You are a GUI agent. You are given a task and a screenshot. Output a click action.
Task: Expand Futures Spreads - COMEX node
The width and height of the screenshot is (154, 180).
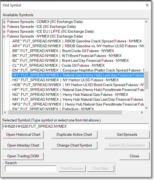[4, 22]
